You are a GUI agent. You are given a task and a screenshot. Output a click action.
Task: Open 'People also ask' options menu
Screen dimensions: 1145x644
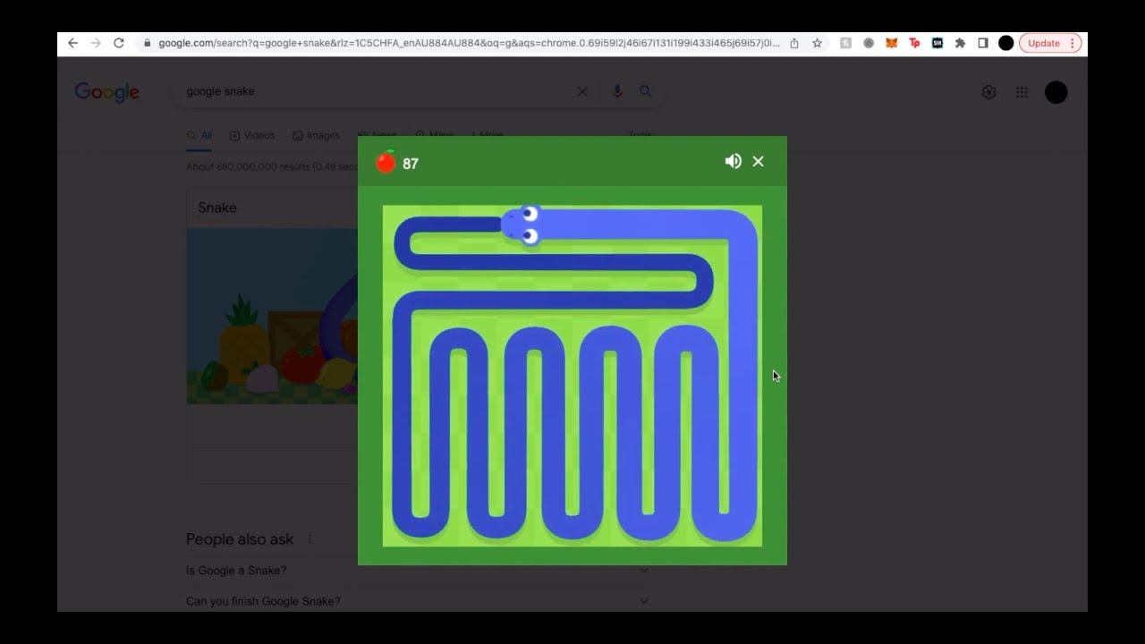pyautogui.click(x=310, y=539)
